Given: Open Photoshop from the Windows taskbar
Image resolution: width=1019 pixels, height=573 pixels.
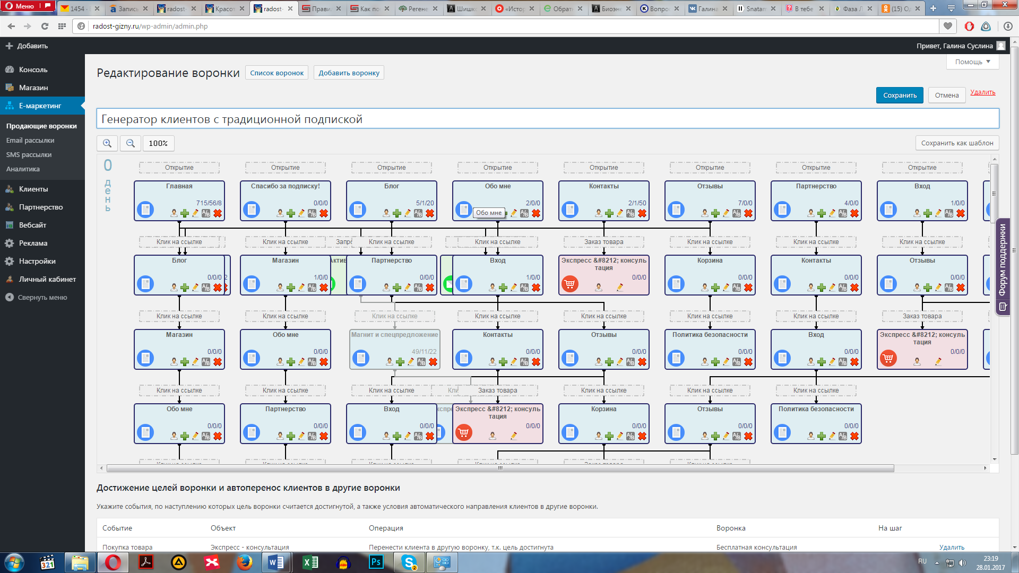Looking at the screenshot, I should click(x=376, y=562).
